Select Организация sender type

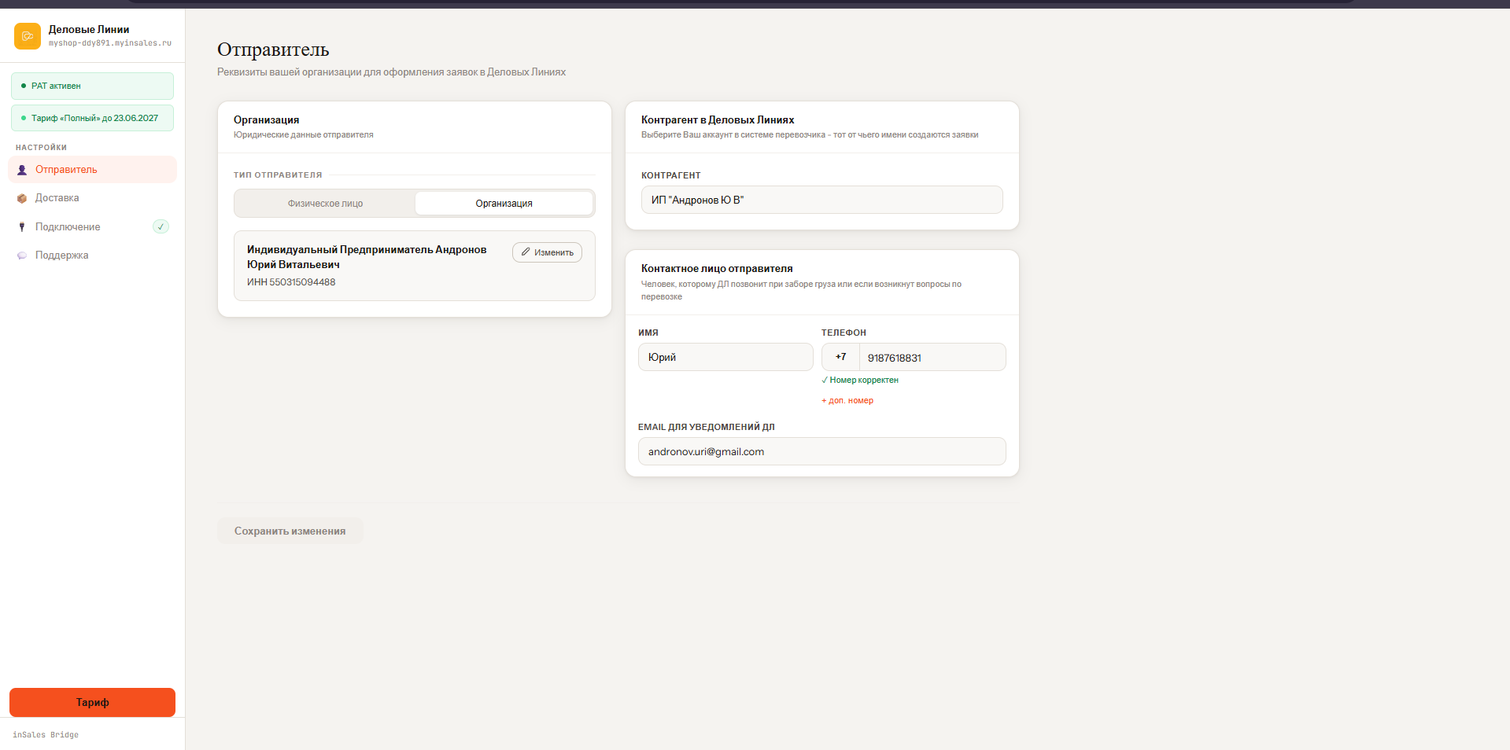click(x=504, y=204)
